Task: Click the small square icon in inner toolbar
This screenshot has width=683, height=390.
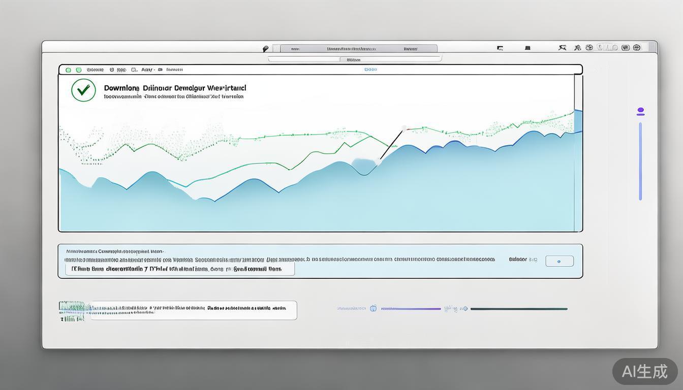Action: point(134,70)
